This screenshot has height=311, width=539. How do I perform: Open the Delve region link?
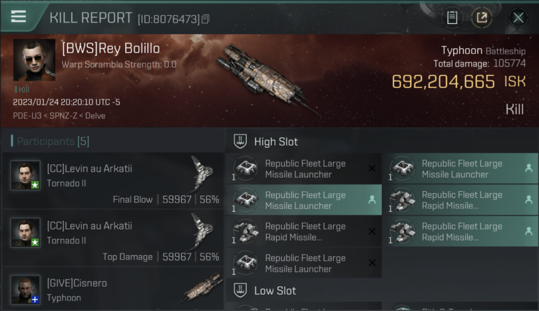96,116
